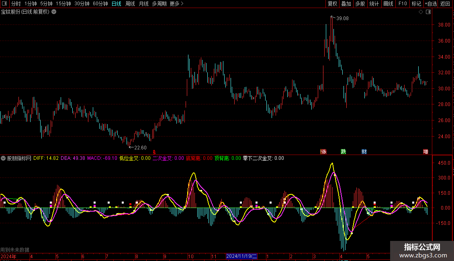Click the panel layout icon at top-left
The width and height of the screenshot is (454, 261).
(4, 4)
